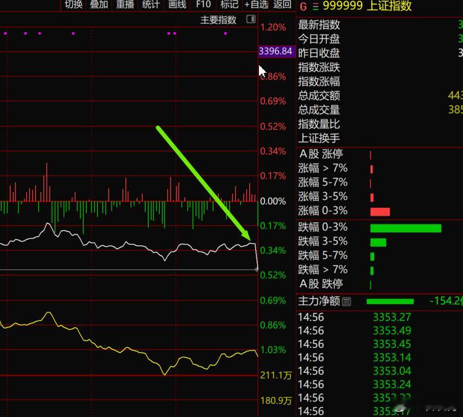Toggle the panel icon beside 主要指数
The image size is (463, 417).
pos(251,19)
